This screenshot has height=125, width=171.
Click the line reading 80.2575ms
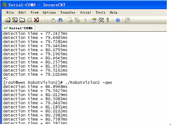click(x=35, y=62)
